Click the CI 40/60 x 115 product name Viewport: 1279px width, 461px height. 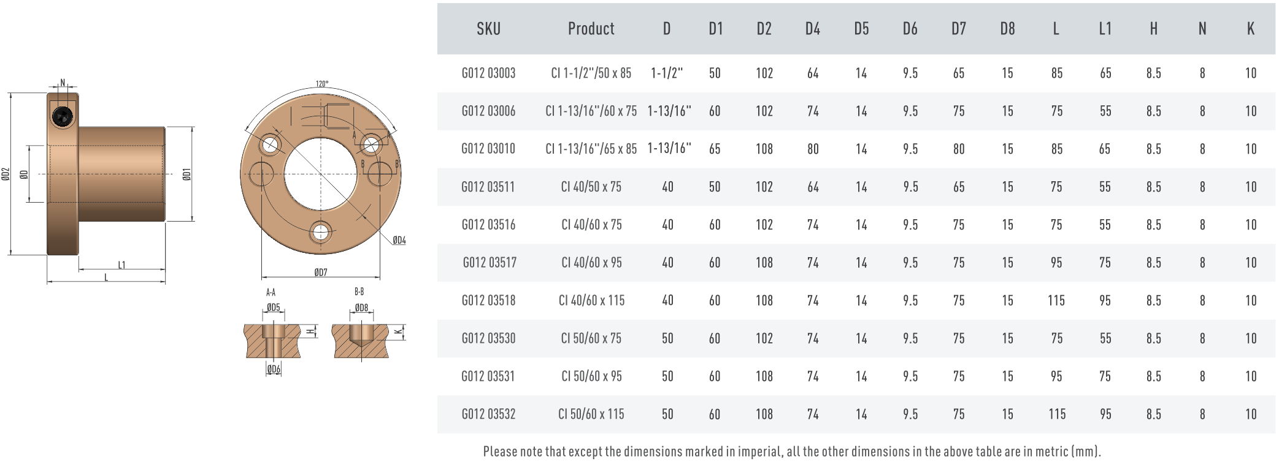[x=591, y=301]
